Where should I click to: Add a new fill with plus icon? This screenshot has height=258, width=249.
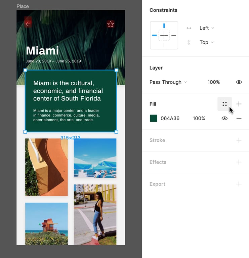[x=239, y=104]
